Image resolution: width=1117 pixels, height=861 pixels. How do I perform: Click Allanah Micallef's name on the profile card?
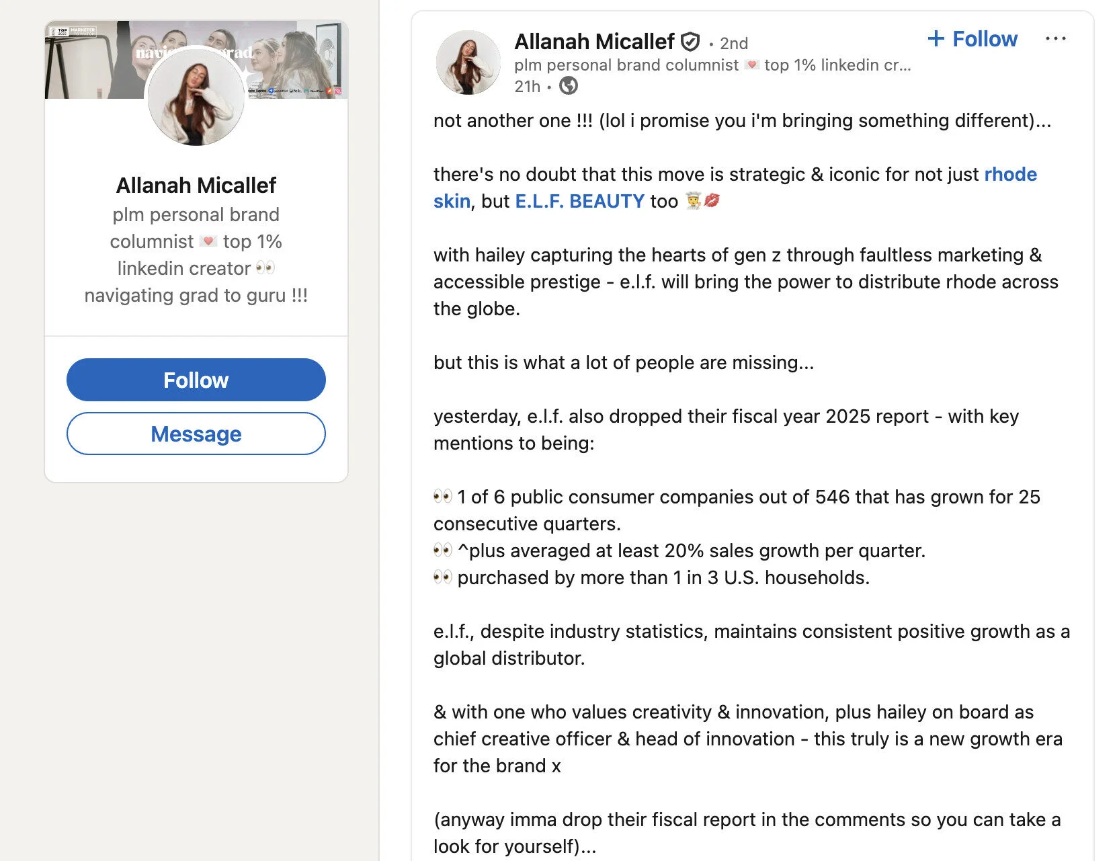point(196,185)
